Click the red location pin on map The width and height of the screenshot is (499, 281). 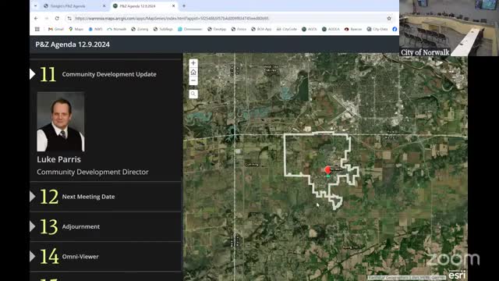(x=327, y=170)
